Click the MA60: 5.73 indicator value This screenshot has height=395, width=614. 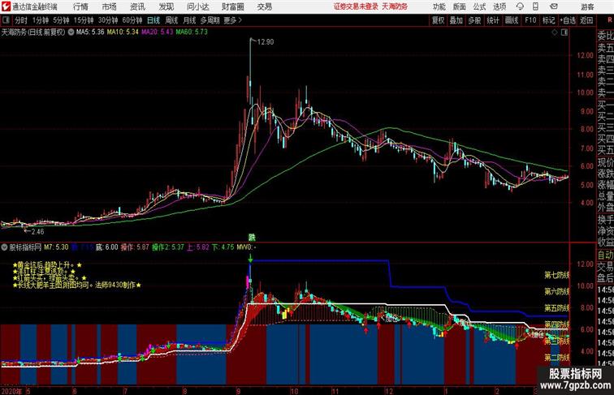192,32
